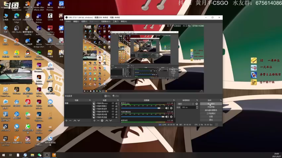Move source up with Sources panel arrow
The height and width of the screenshot is (158, 282).
click(107, 120)
